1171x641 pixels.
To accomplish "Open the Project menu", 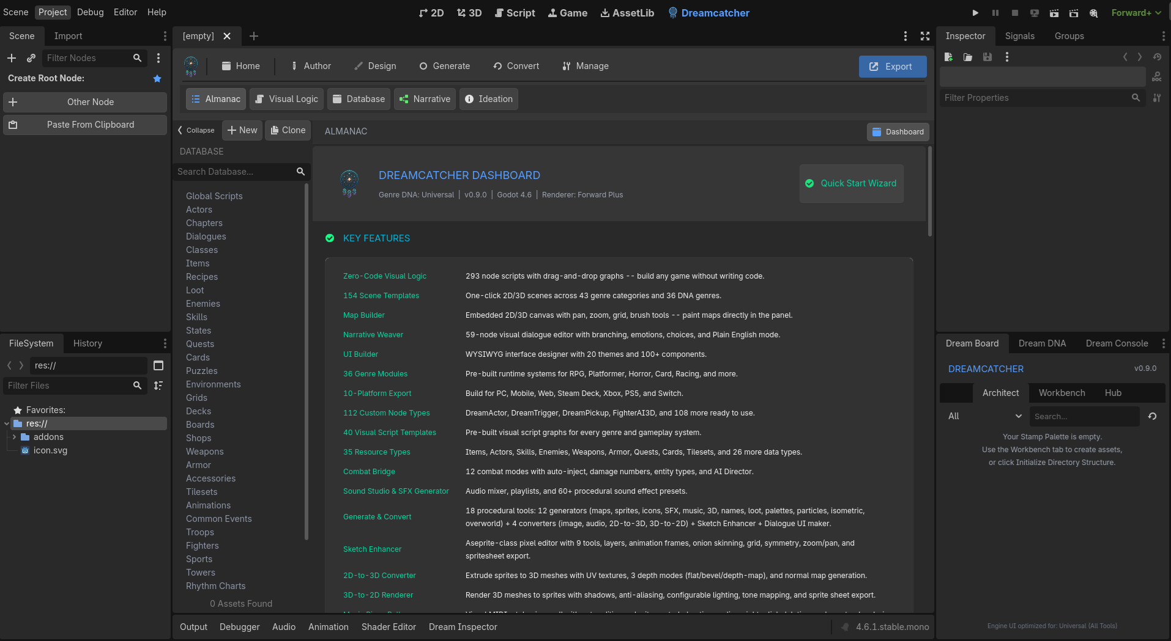I will click(x=53, y=12).
